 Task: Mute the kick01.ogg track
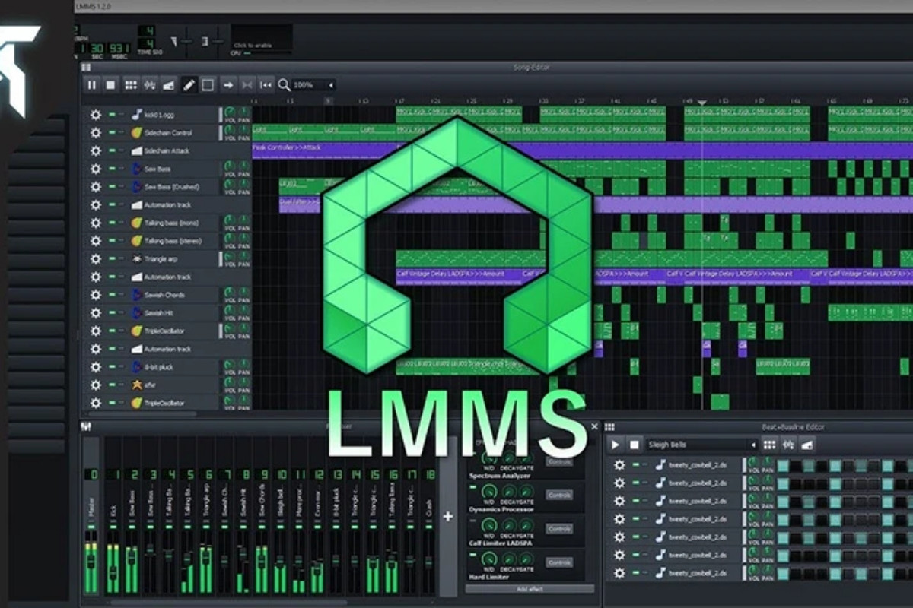[112, 115]
